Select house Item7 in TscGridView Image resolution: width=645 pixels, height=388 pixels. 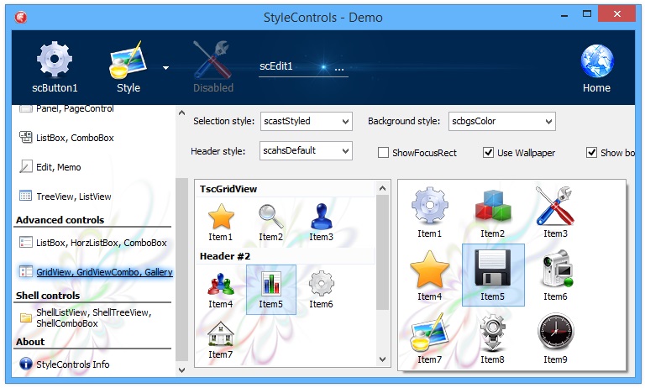(221, 340)
